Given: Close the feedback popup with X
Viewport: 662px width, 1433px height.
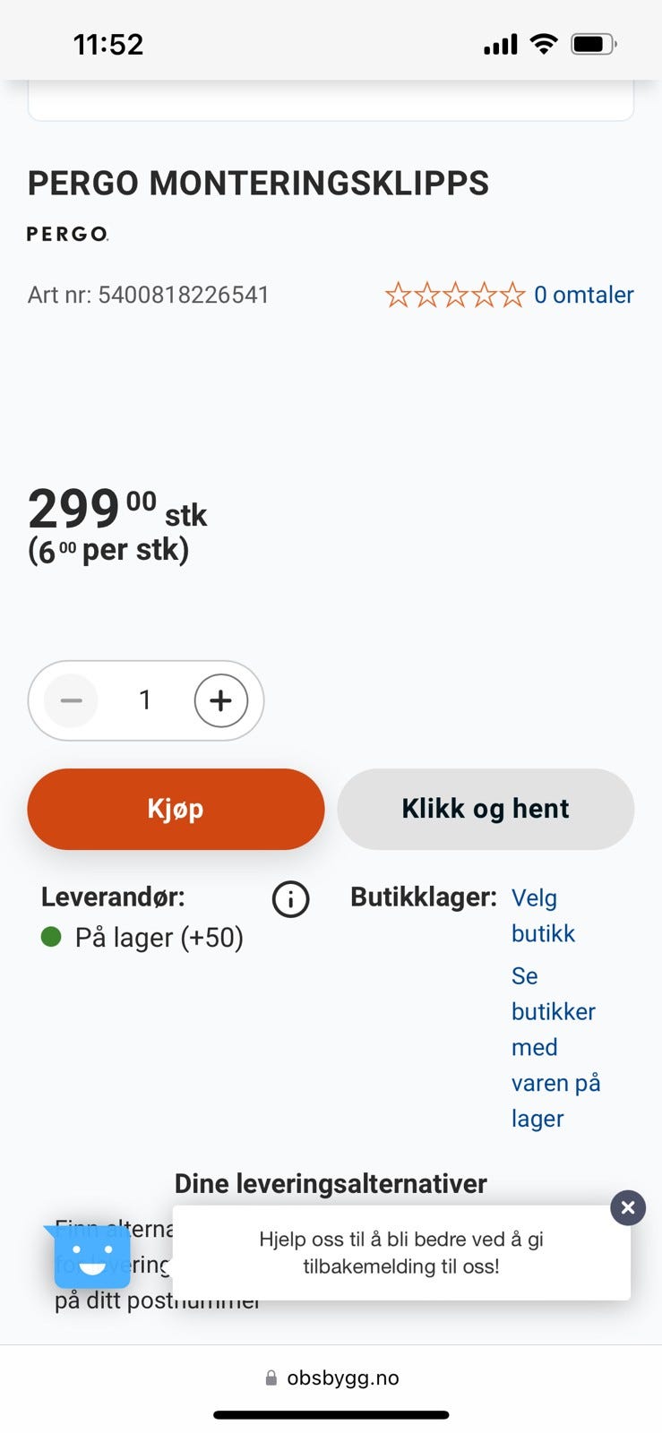Looking at the screenshot, I should (x=628, y=1208).
